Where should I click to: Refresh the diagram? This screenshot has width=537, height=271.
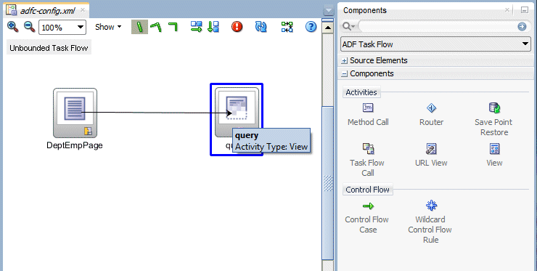[x=261, y=27]
